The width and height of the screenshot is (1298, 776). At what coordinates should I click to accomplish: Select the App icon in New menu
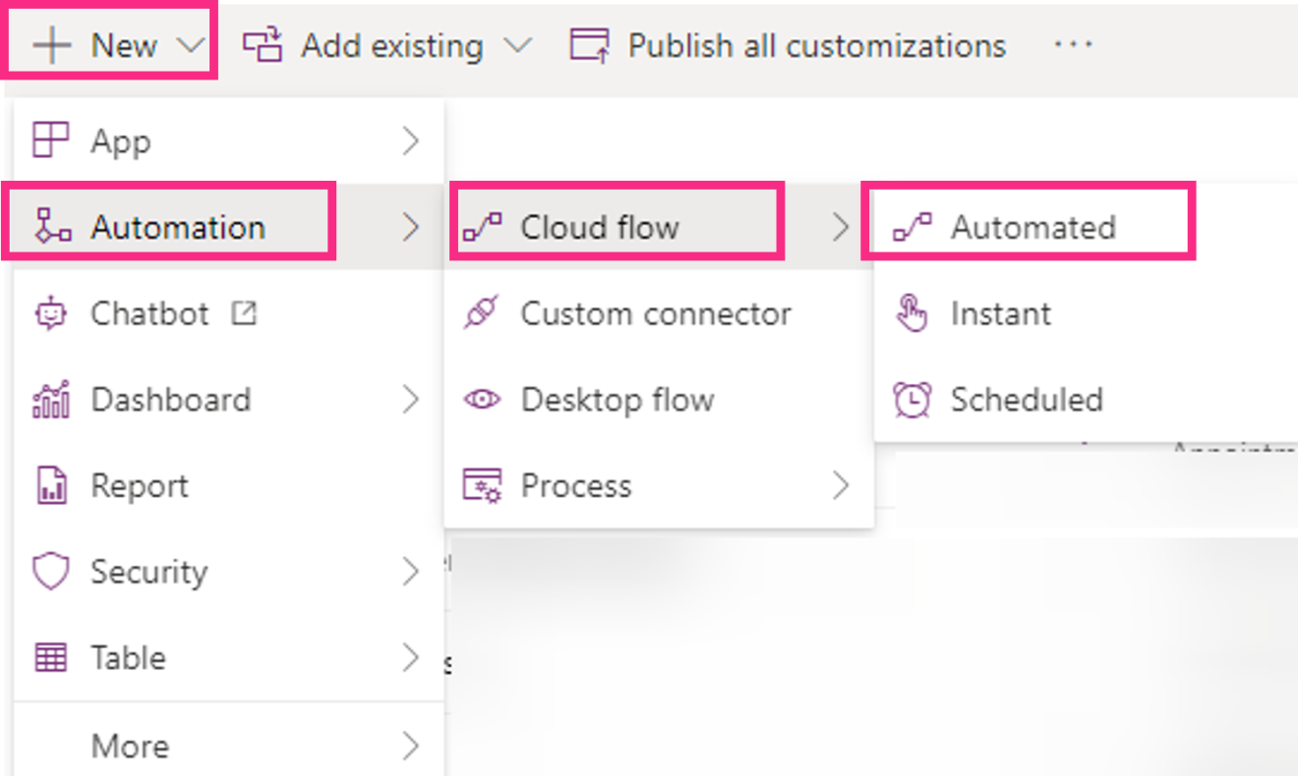click(x=49, y=140)
